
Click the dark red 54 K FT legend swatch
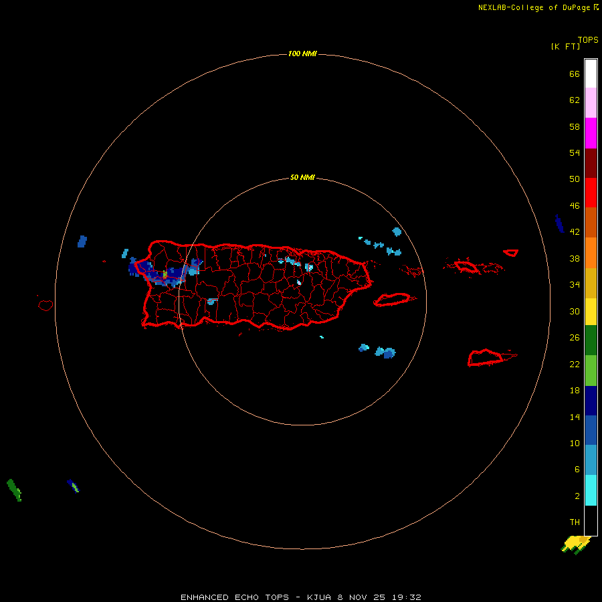click(x=591, y=163)
